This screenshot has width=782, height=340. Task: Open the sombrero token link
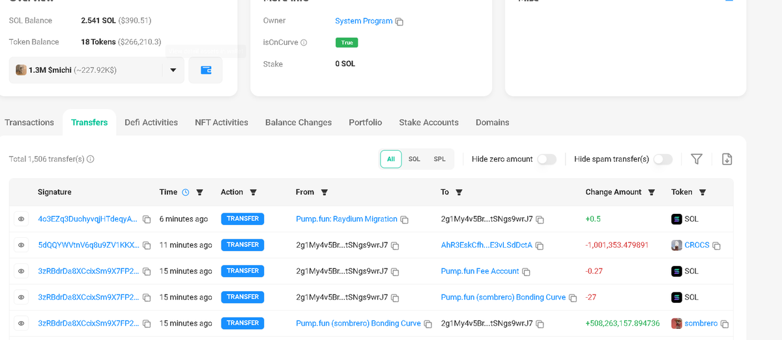point(701,323)
